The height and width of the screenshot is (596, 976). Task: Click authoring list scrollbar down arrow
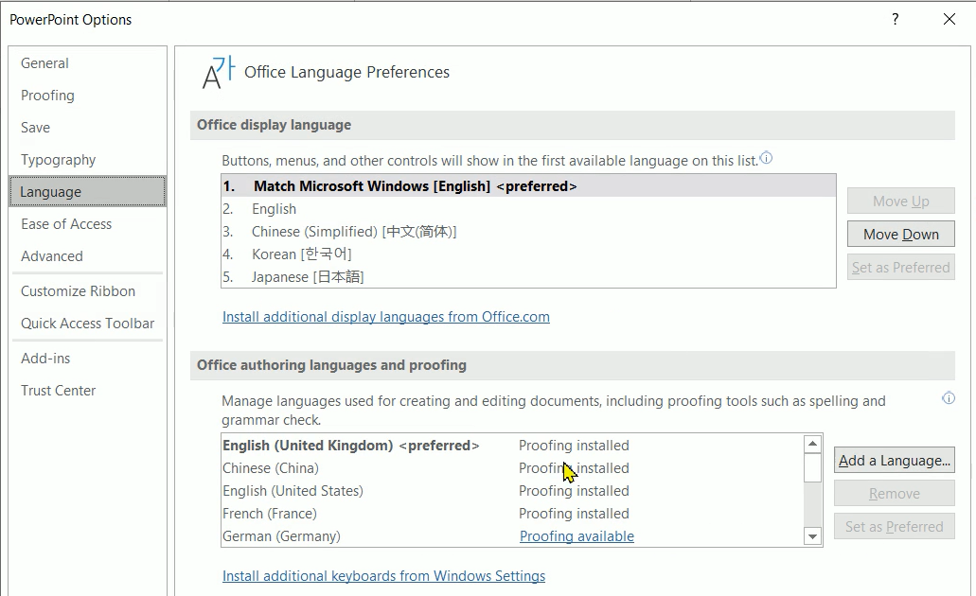click(x=812, y=536)
